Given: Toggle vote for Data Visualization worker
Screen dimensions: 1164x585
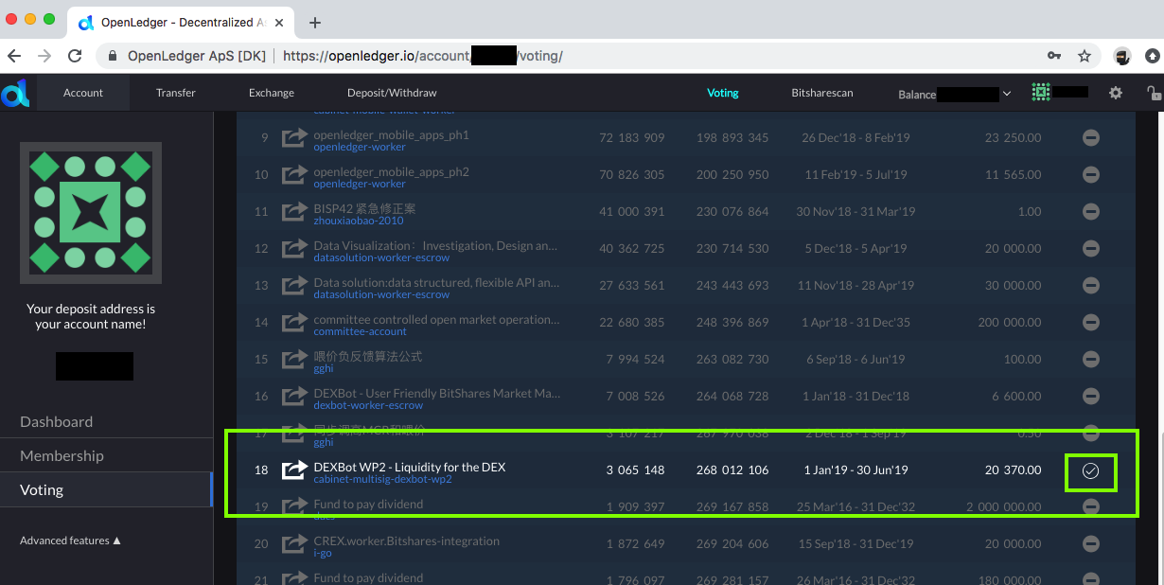Looking at the screenshot, I should tap(1090, 249).
